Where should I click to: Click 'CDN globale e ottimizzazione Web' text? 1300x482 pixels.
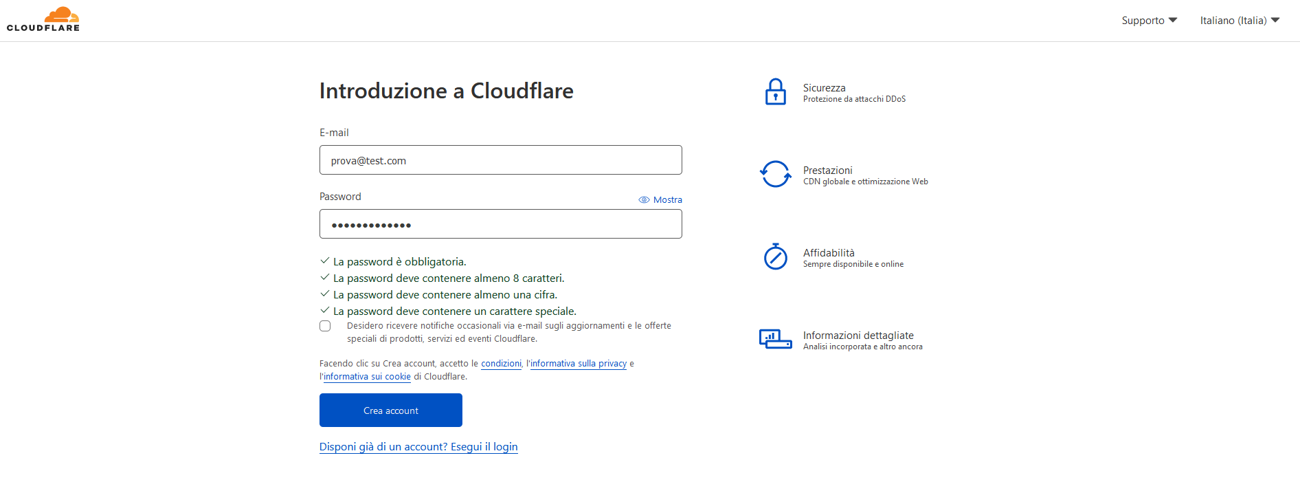[866, 182]
